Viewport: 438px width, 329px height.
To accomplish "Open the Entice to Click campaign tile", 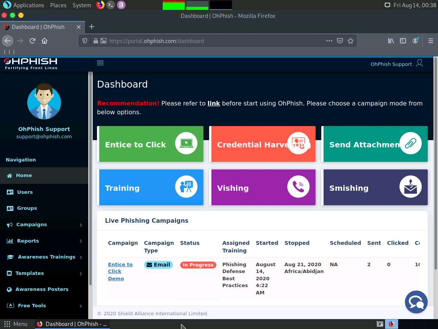I will (x=150, y=144).
